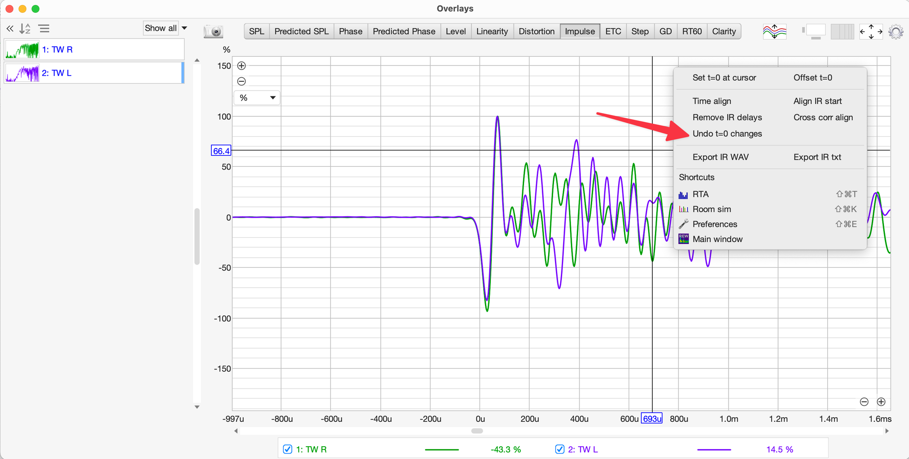Open the % units dropdown

257,98
